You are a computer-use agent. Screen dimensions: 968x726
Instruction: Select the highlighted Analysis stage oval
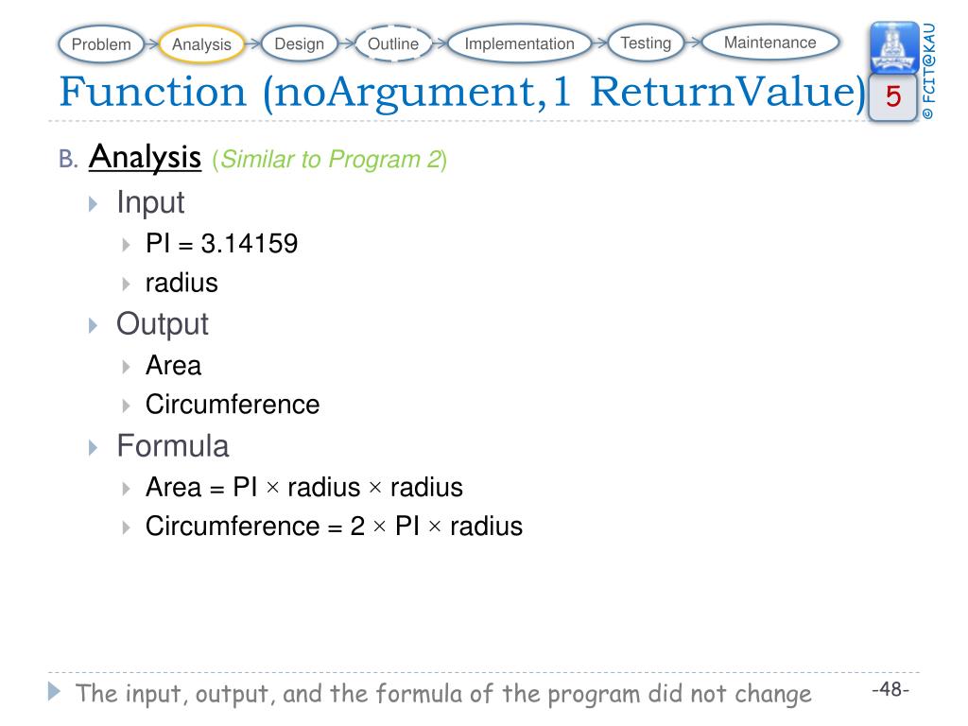click(x=201, y=44)
